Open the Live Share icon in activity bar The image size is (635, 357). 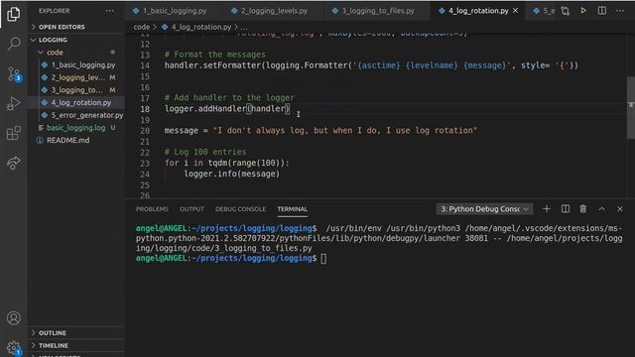tap(13, 163)
